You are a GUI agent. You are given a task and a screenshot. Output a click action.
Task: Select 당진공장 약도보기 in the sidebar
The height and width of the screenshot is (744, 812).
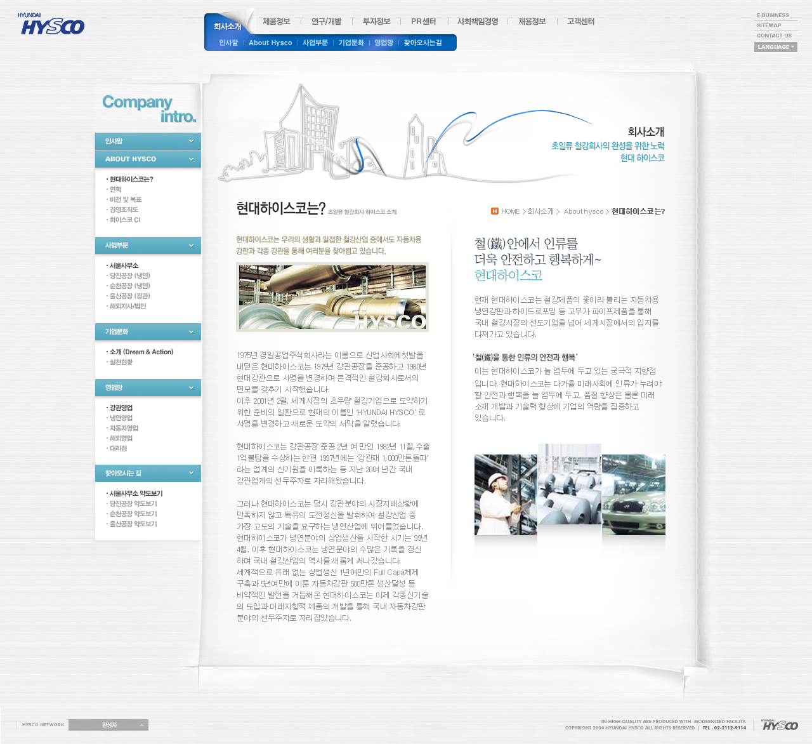click(133, 503)
